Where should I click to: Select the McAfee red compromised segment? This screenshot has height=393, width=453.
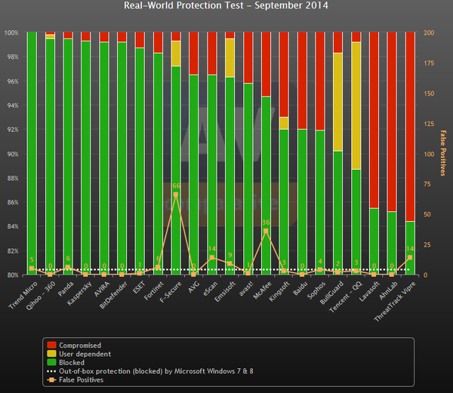tap(266, 64)
